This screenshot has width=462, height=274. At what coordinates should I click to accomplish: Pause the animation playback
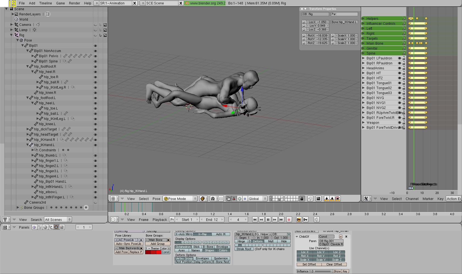pos(268,220)
